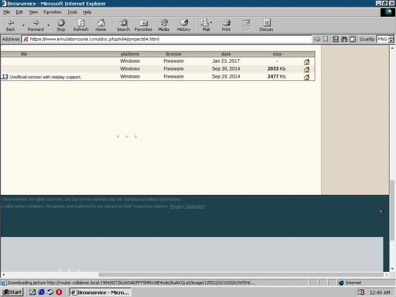Click the clipboard icon in toolbar

pos(353,39)
